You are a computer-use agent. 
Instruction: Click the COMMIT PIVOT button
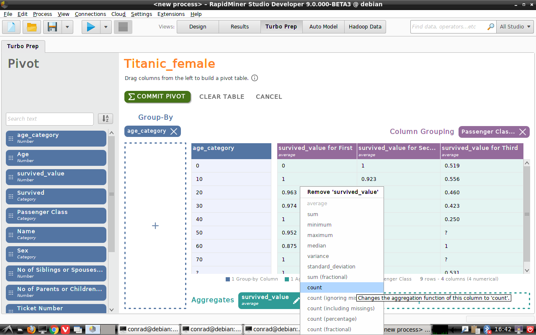tap(157, 96)
